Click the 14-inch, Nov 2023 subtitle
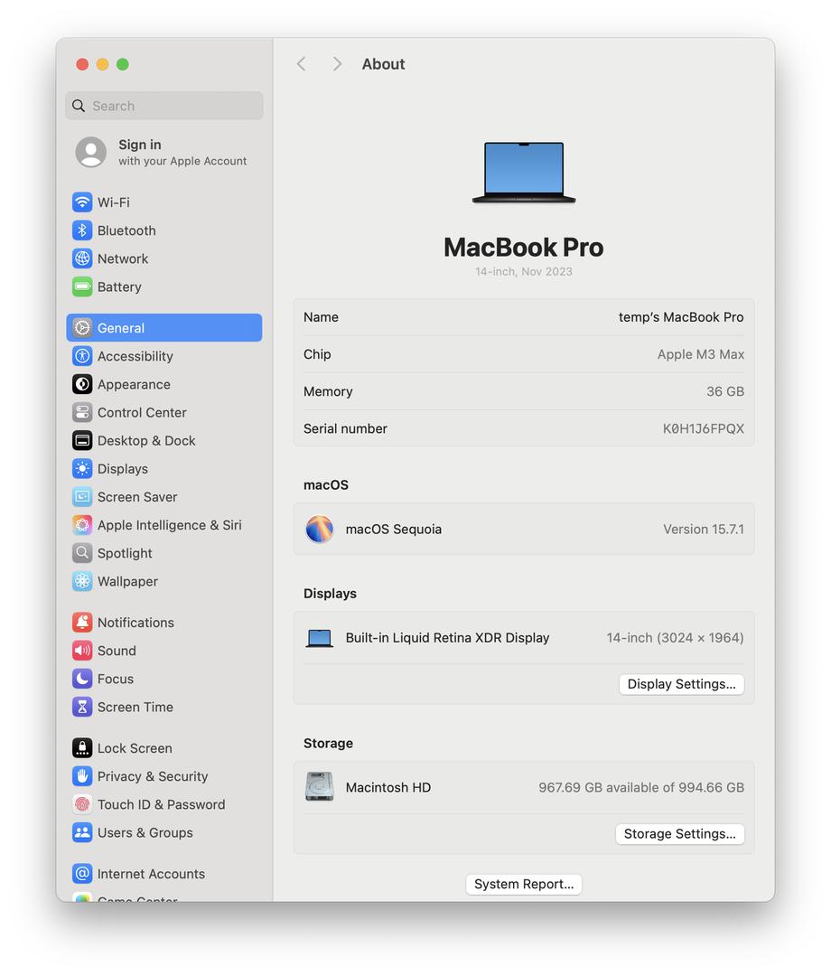 pos(524,271)
